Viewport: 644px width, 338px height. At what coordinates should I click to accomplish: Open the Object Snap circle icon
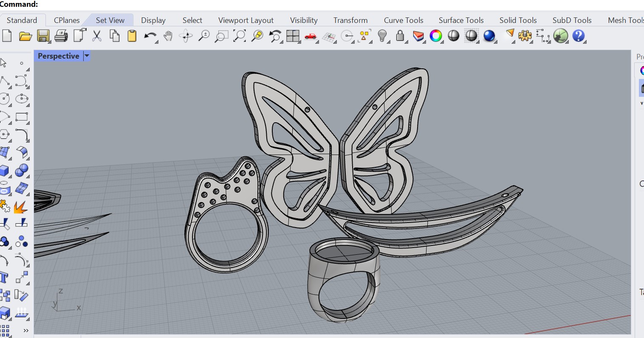(x=347, y=36)
